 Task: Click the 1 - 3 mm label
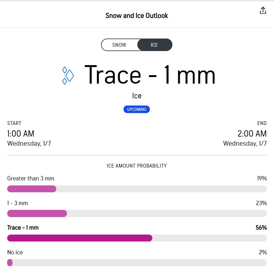click(x=18, y=203)
